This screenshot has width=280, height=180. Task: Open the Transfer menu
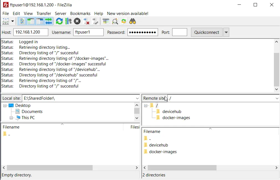[44, 14]
